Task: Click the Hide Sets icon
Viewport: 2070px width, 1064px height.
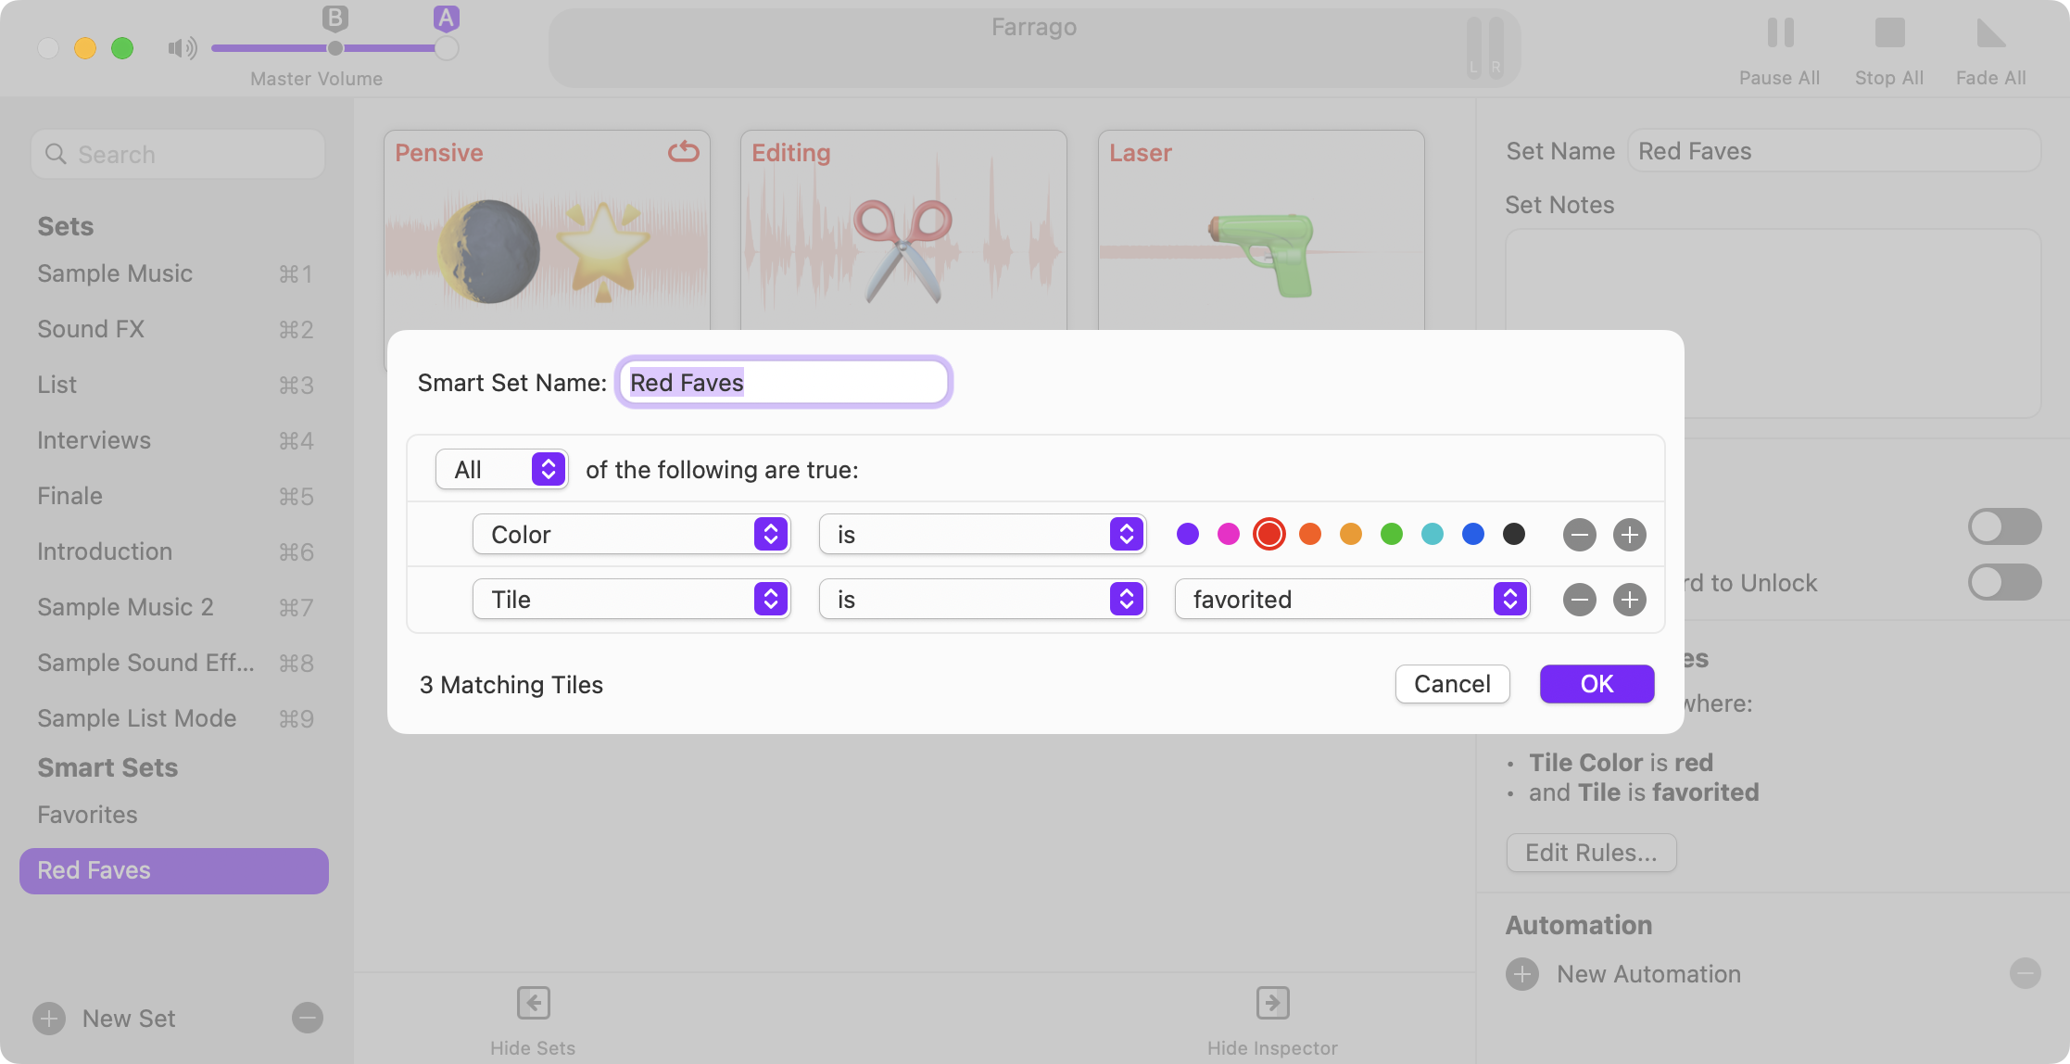Action: coord(534,1003)
